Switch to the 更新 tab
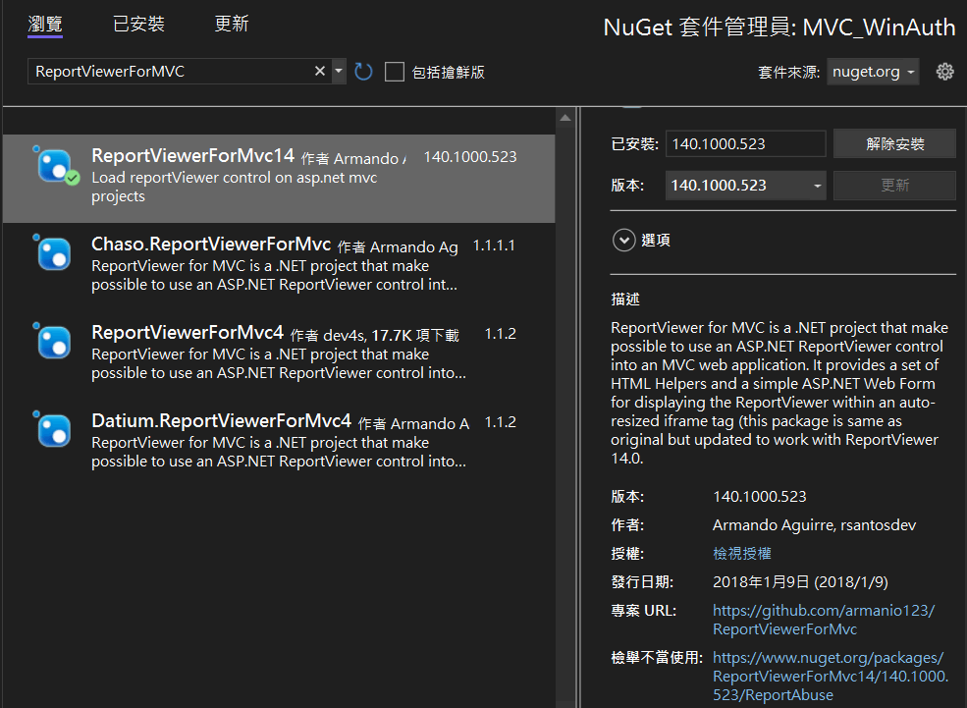The image size is (967, 708). coord(232,25)
